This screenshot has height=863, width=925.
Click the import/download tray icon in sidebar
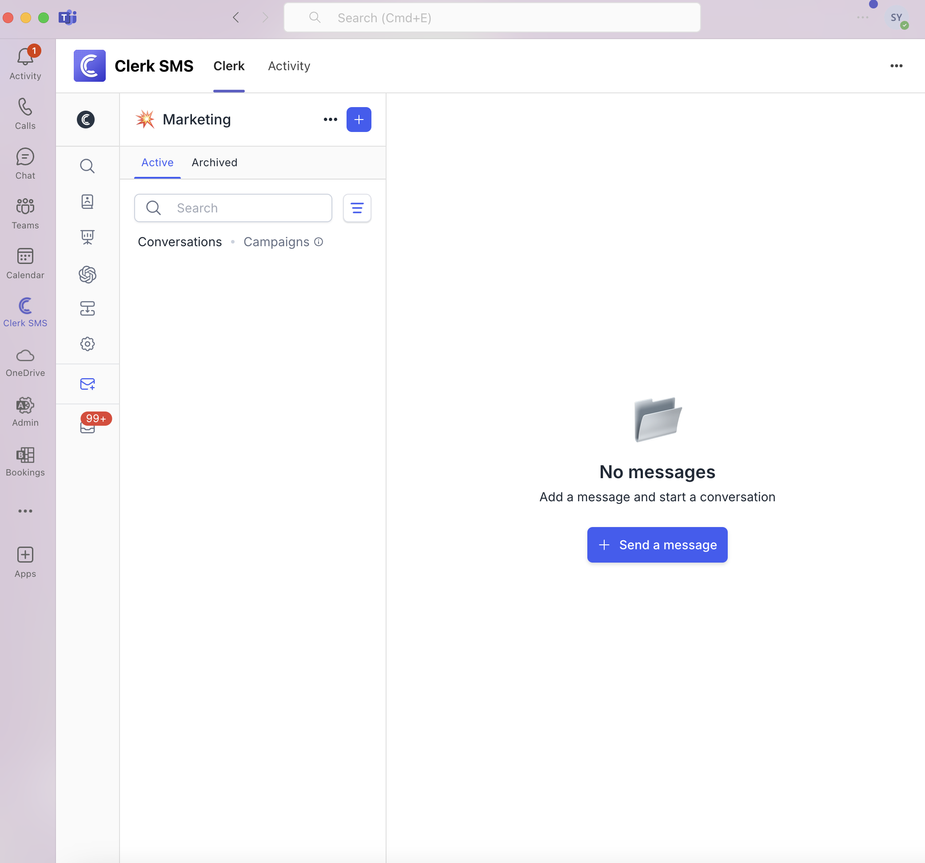coord(87,308)
